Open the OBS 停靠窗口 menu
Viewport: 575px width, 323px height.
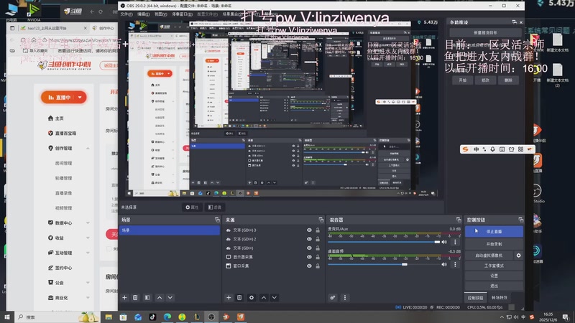click(x=183, y=14)
